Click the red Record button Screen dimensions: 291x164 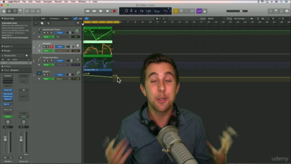pyautogui.click(x=114, y=11)
